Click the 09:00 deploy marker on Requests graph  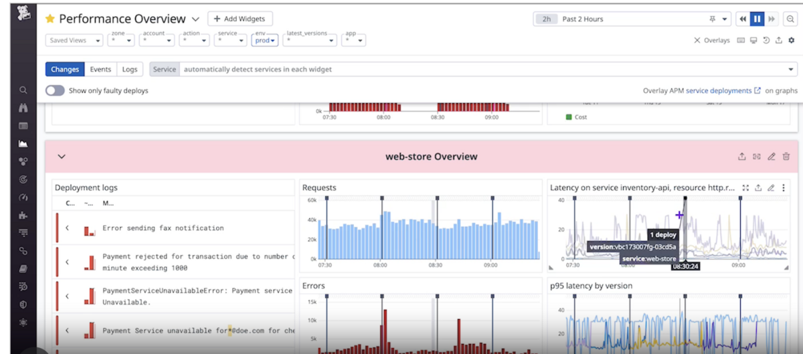pyautogui.click(x=492, y=198)
